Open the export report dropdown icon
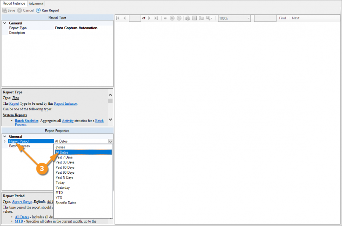This screenshot has width=342, height=226. [x=209, y=18]
